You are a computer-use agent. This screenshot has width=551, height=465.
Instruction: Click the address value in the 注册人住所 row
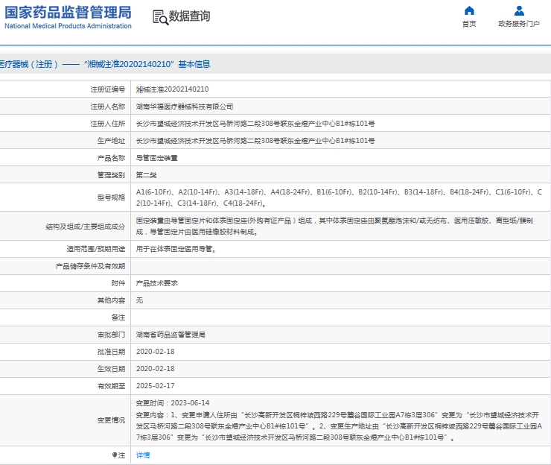(255, 124)
